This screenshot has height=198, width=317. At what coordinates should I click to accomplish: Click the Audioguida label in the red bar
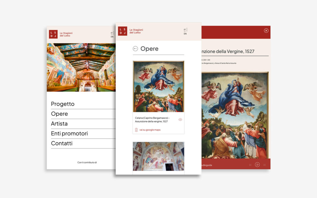click(207, 165)
